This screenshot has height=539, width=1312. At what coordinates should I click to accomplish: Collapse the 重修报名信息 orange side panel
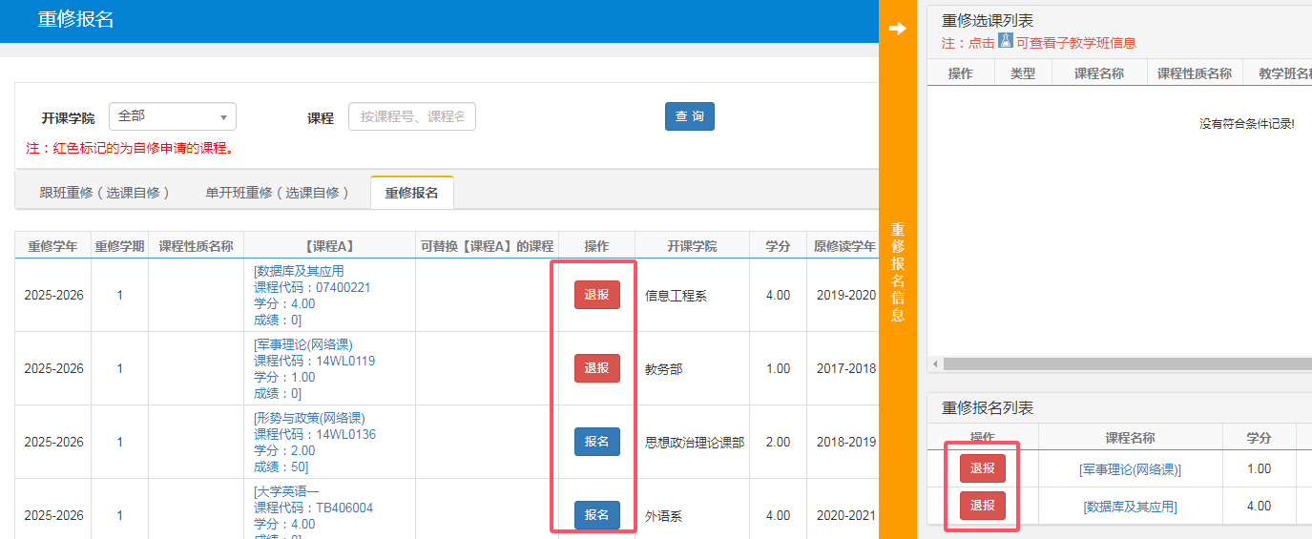(x=897, y=272)
